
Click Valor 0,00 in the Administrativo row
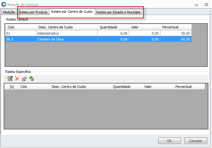tap(144, 33)
